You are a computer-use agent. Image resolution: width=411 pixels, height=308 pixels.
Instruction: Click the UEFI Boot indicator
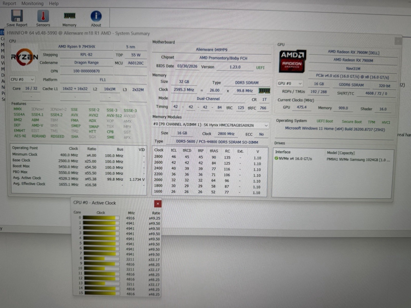click(324, 121)
